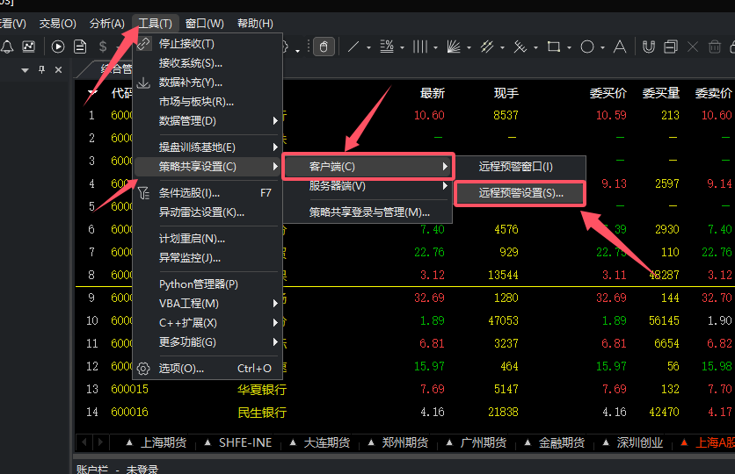Expand the percentage lines tool dropdown arrow
Screen dimensions: 735x474
tap(402, 47)
